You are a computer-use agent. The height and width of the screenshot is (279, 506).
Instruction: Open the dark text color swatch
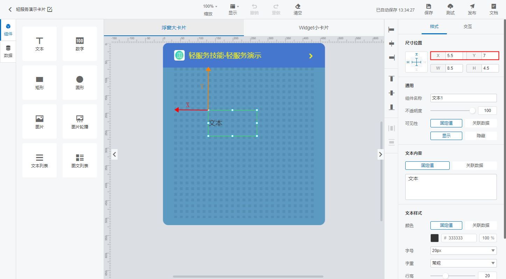(435, 238)
